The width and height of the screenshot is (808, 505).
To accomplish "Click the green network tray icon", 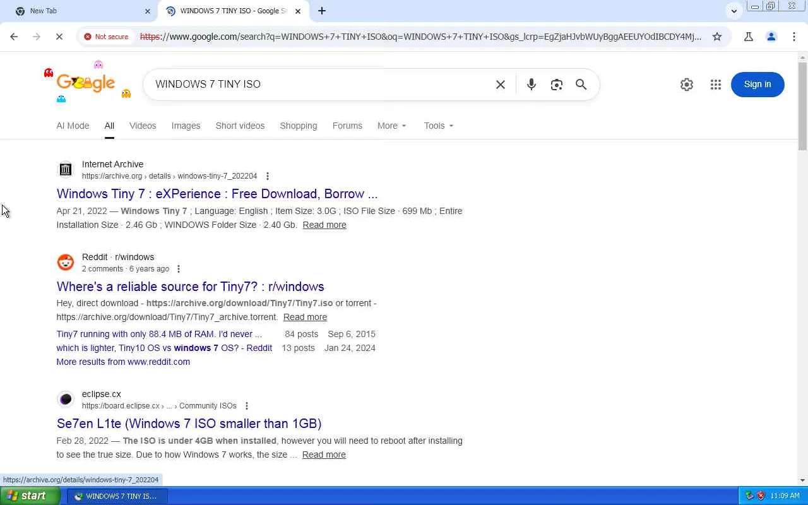I will coord(749,496).
